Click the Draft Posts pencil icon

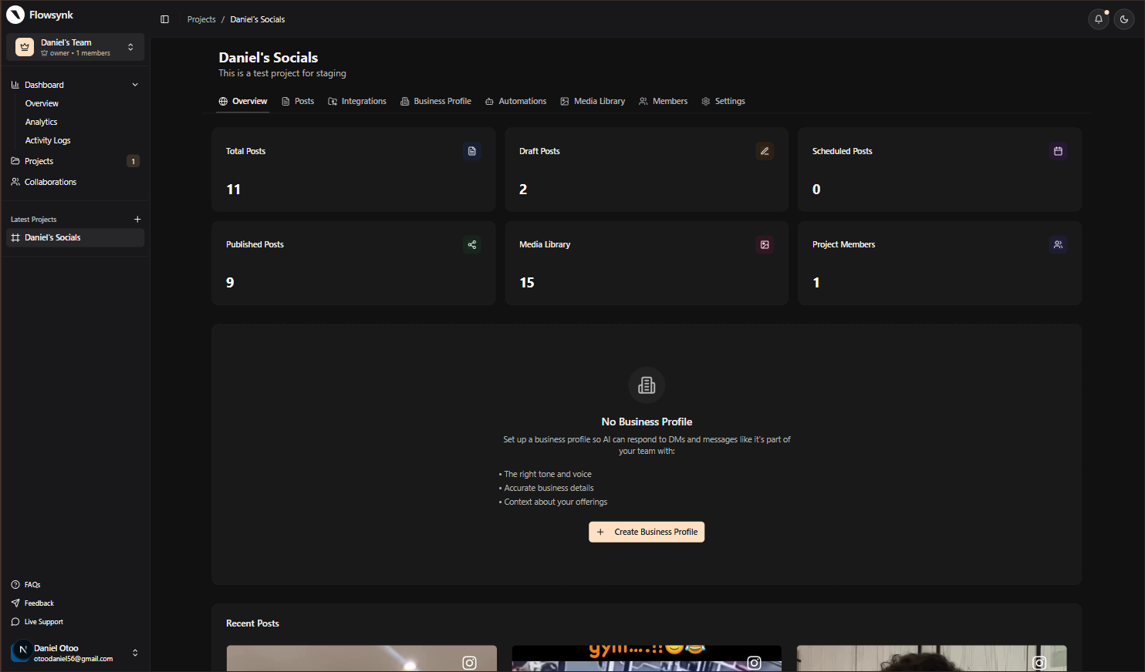coord(765,151)
